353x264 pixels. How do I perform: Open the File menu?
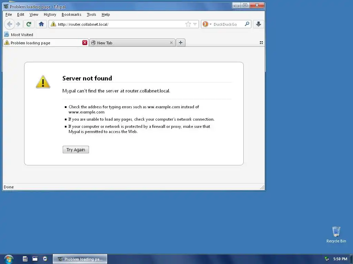[9, 14]
